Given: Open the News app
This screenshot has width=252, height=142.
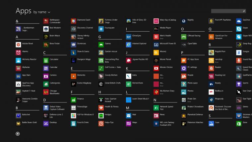Looking at the screenshot, I should [x=156, y=116].
